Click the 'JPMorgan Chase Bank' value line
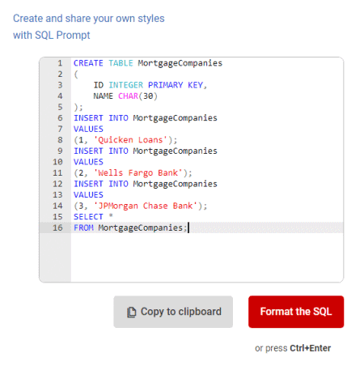 (141, 206)
